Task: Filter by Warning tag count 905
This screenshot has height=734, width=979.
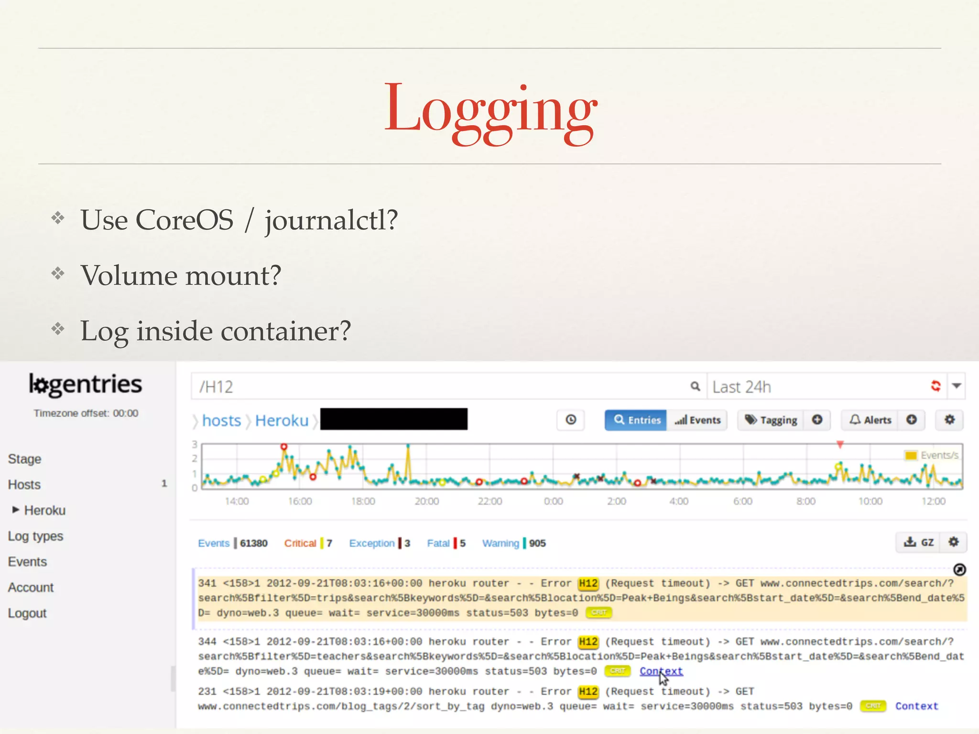Action: pos(514,543)
